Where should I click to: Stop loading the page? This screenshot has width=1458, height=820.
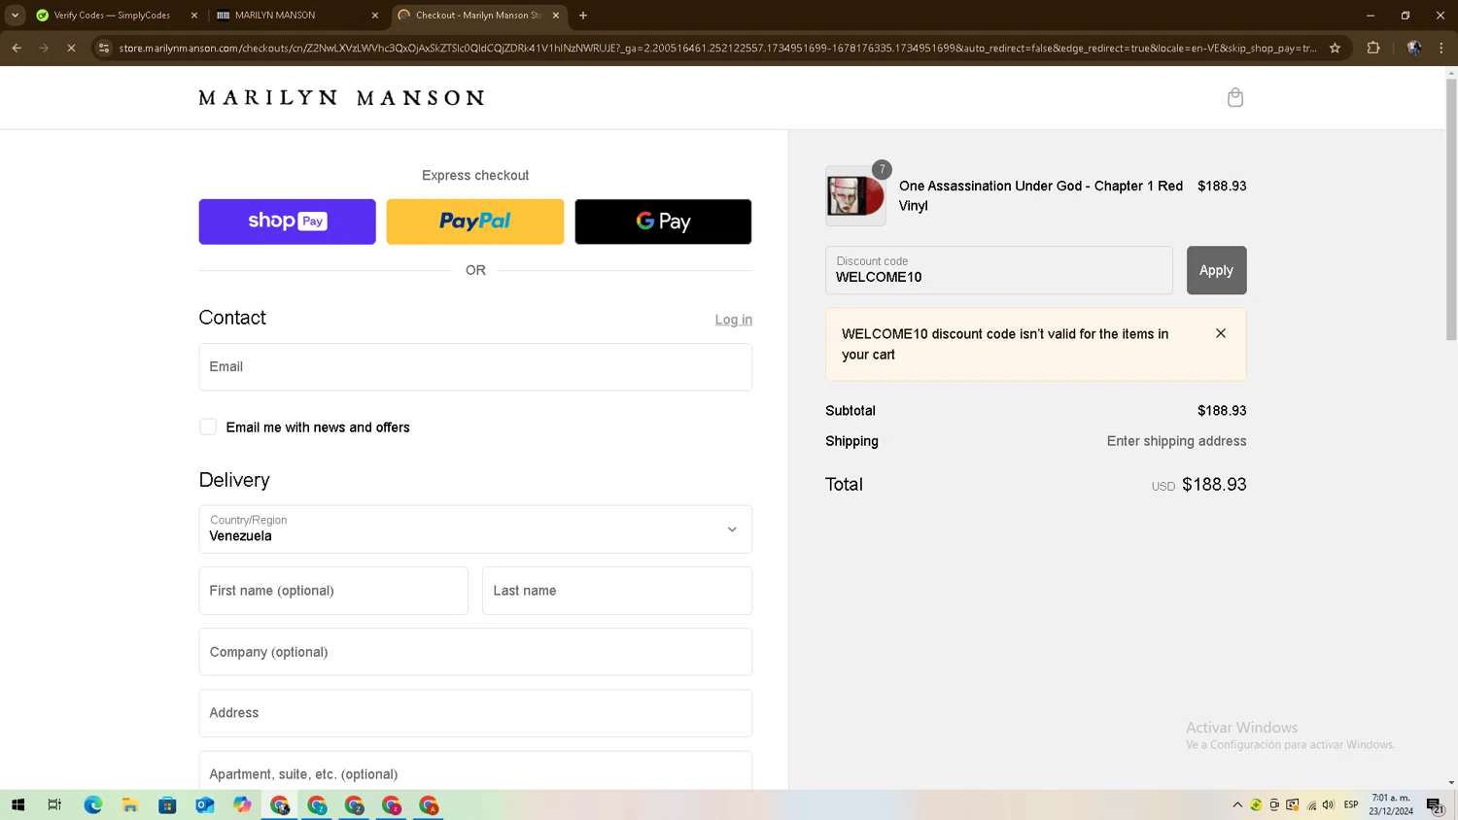coord(71,48)
